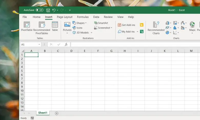
Task: Click Get Add-ins
Action: (126, 25)
